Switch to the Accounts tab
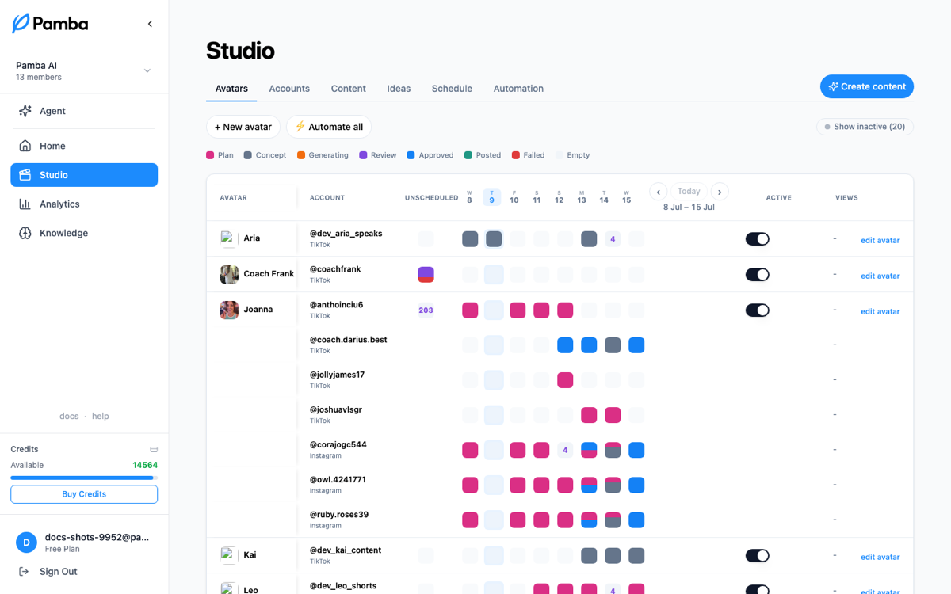 click(x=289, y=89)
